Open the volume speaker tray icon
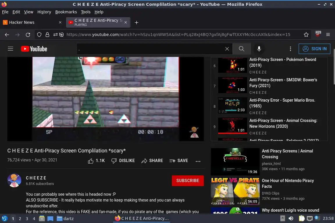This screenshot has width=335, height=223. tap(291, 219)
